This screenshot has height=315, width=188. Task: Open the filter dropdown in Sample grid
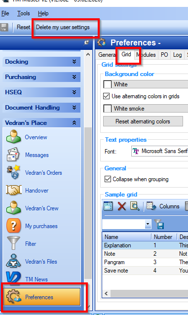pos(148,224)
